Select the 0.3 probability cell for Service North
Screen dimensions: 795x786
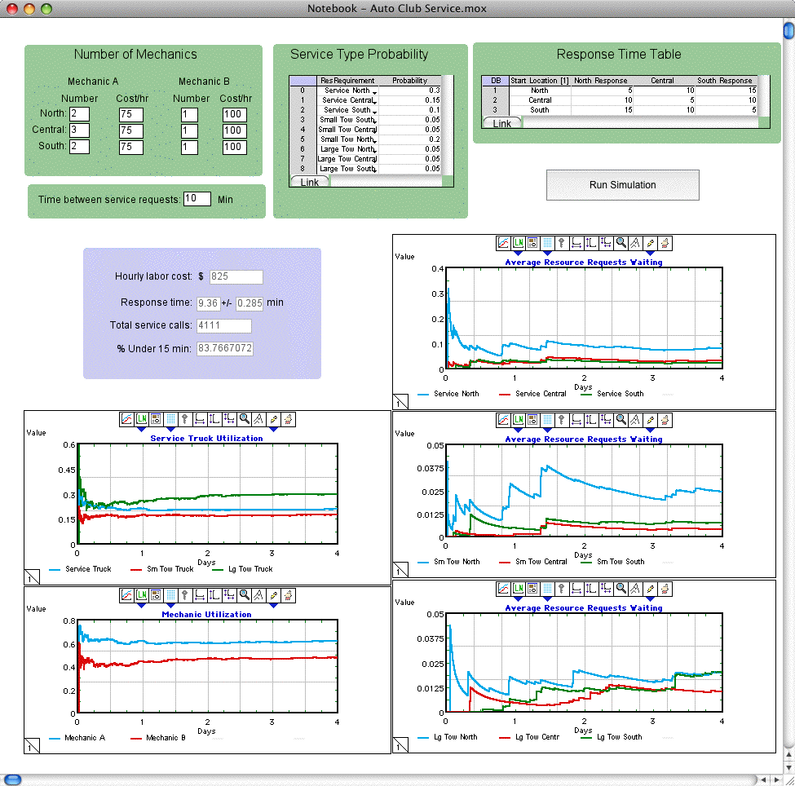tap(409, 91)
